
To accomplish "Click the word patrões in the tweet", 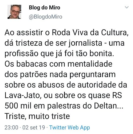I will (34, 75).
